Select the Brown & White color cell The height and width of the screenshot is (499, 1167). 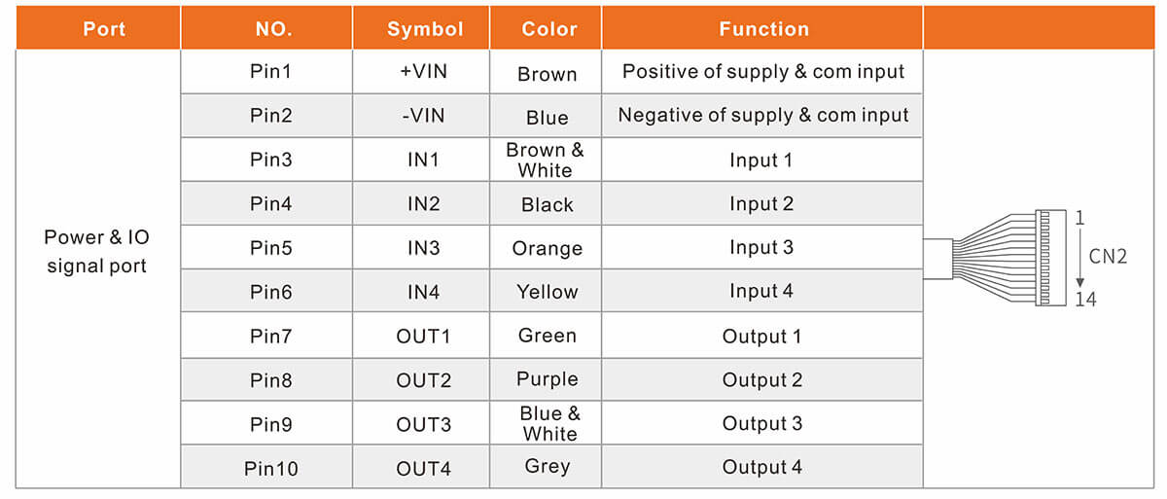546,160
